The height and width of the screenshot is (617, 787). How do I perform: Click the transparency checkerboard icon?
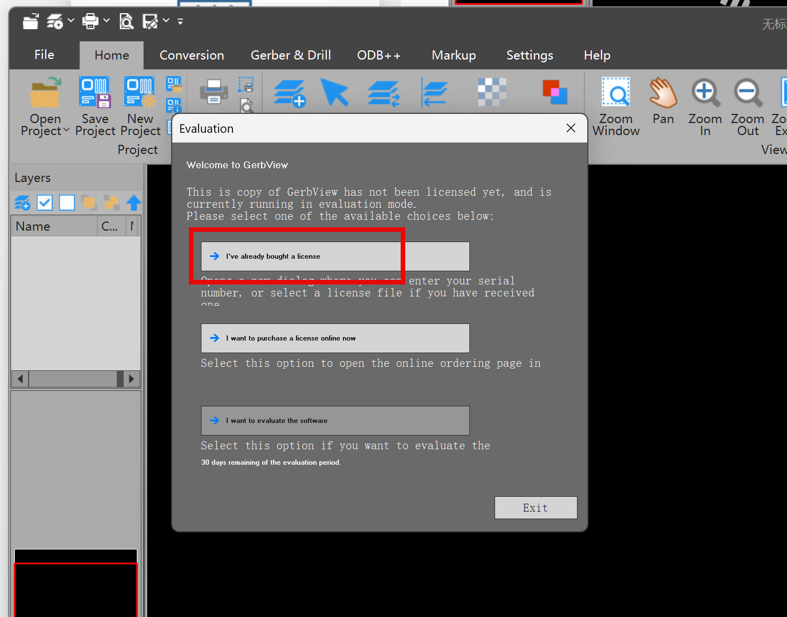(492, 92)
